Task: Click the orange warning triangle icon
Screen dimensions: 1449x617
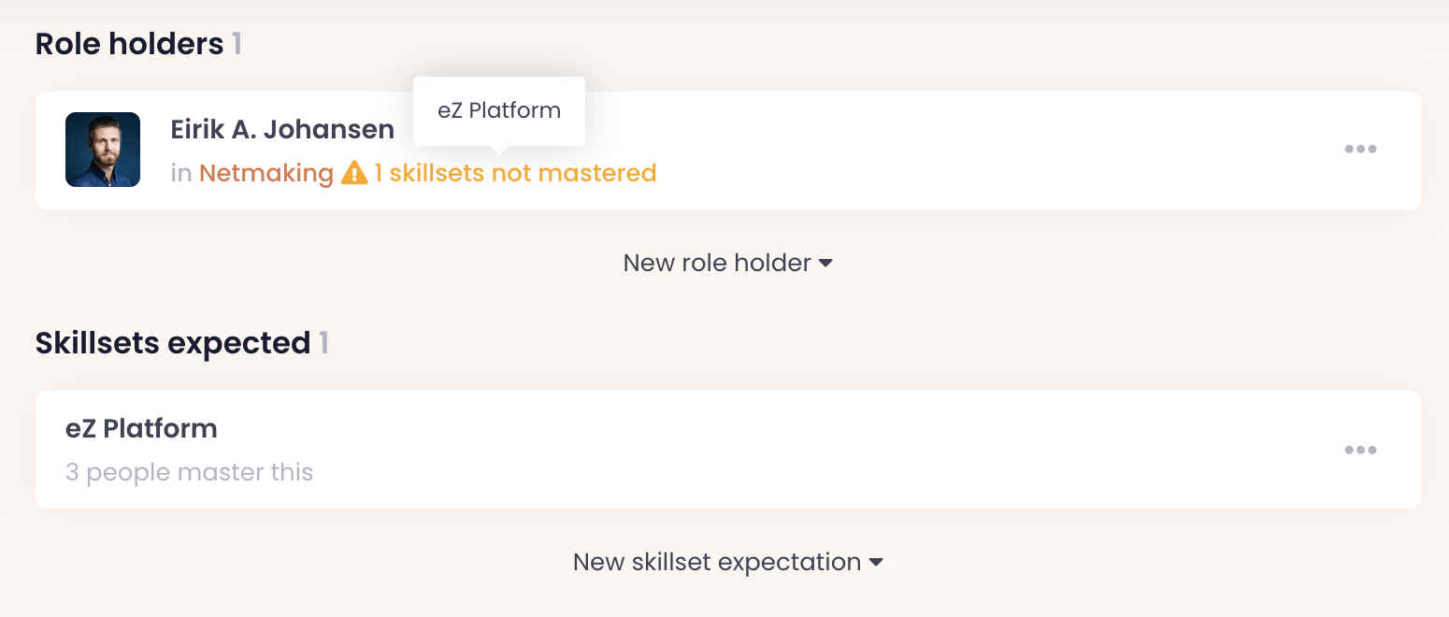Action: 354,173
